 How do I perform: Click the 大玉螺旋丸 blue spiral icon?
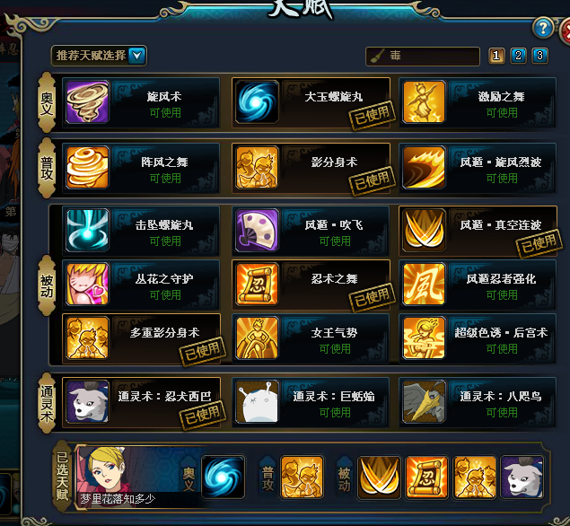[257, 102]
